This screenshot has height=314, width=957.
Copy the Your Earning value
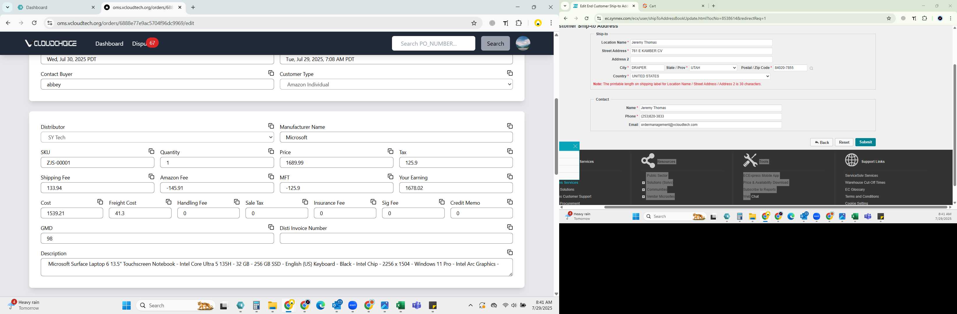pos(510,176)
